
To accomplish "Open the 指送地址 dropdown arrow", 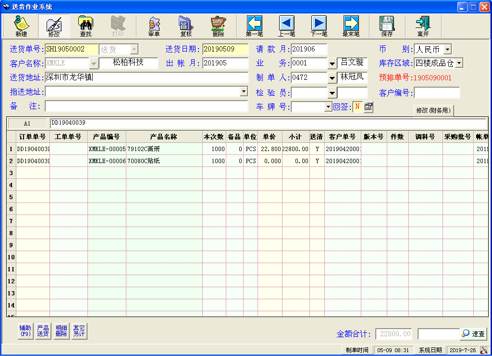I will [x=244, y=91].
